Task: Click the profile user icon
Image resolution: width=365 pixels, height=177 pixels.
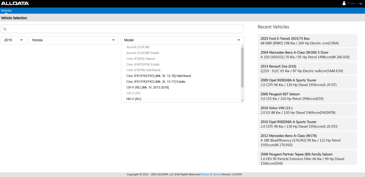Action: coord(344,3)
